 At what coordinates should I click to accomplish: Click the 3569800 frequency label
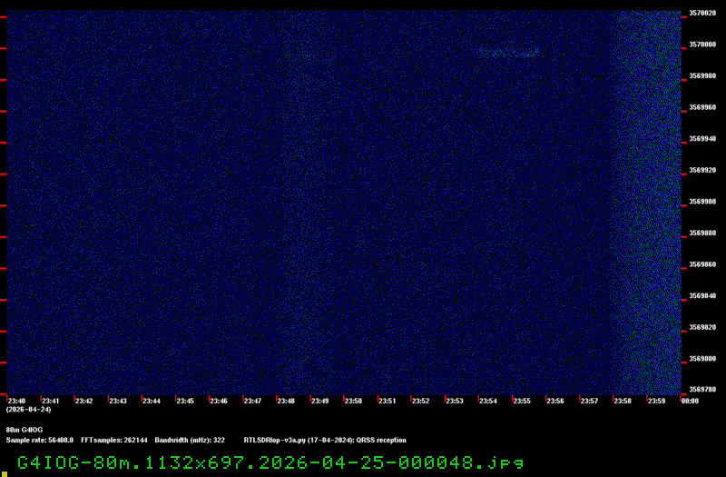702,359
